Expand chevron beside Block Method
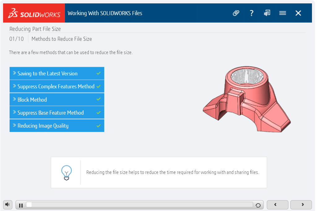The image size is (320, 211). tap(14, 99)
